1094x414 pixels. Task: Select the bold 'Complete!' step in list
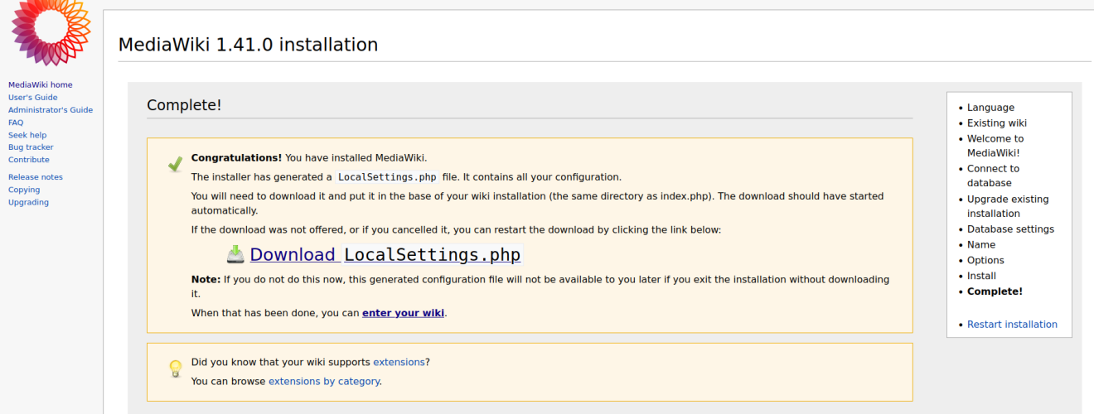(x=995, y=291)
